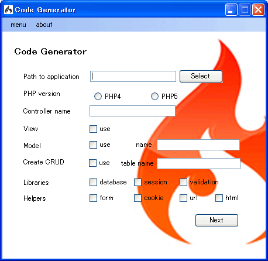Check the validation library checkbox
The height and width of the screenshot is (261, 268).
183,183
